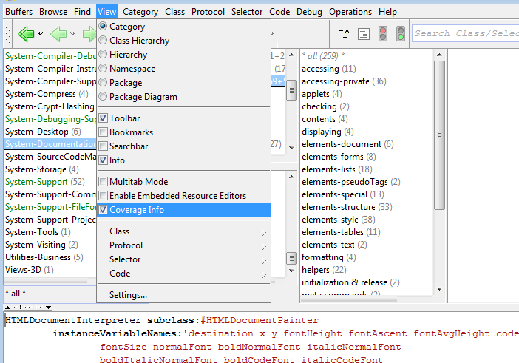Enable Multitab Mode checkbox

click(104, 182)
